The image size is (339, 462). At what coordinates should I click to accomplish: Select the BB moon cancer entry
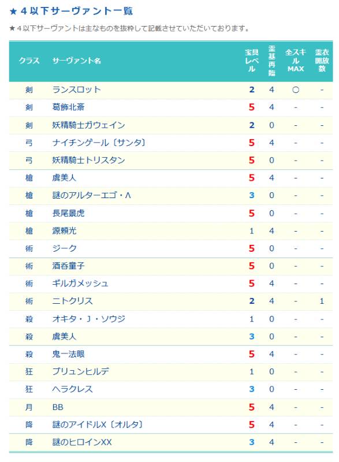(58, 407)
